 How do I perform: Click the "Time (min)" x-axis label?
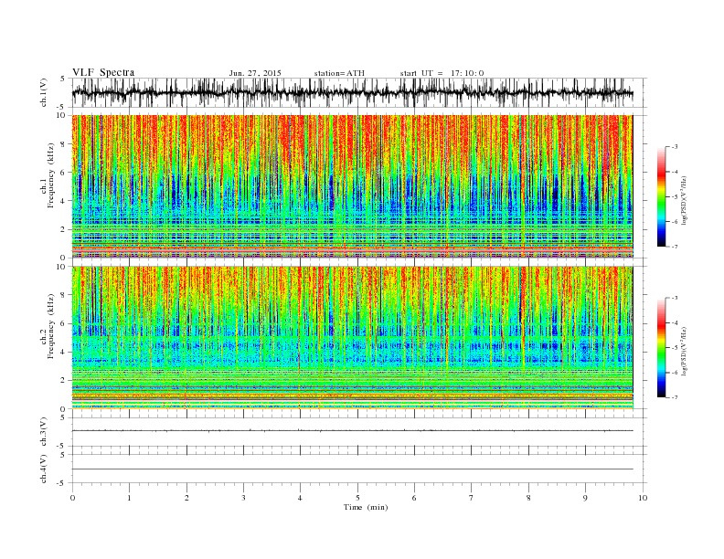tap(366, 507)
